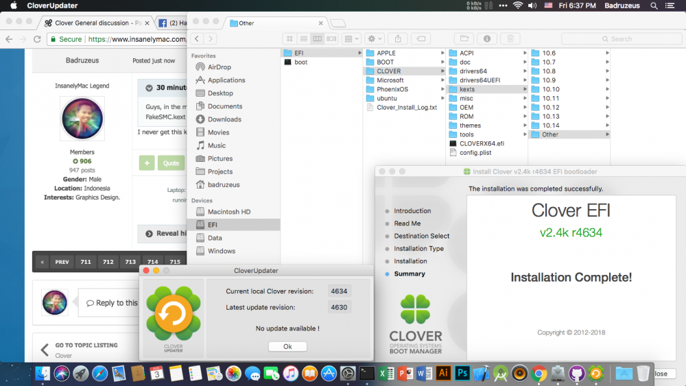Select the Clover General discussion browser tab
This screenshot has height=386, width=686.
pos(97,23)
